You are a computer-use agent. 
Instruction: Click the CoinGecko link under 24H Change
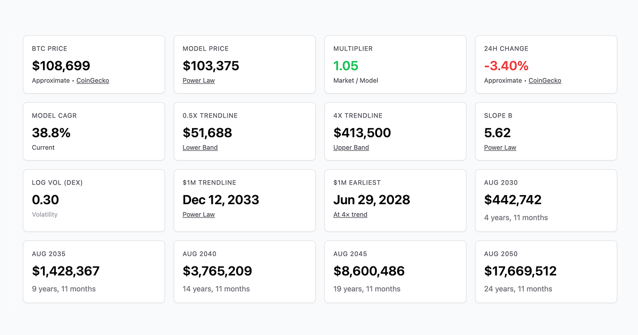[544, 81]
